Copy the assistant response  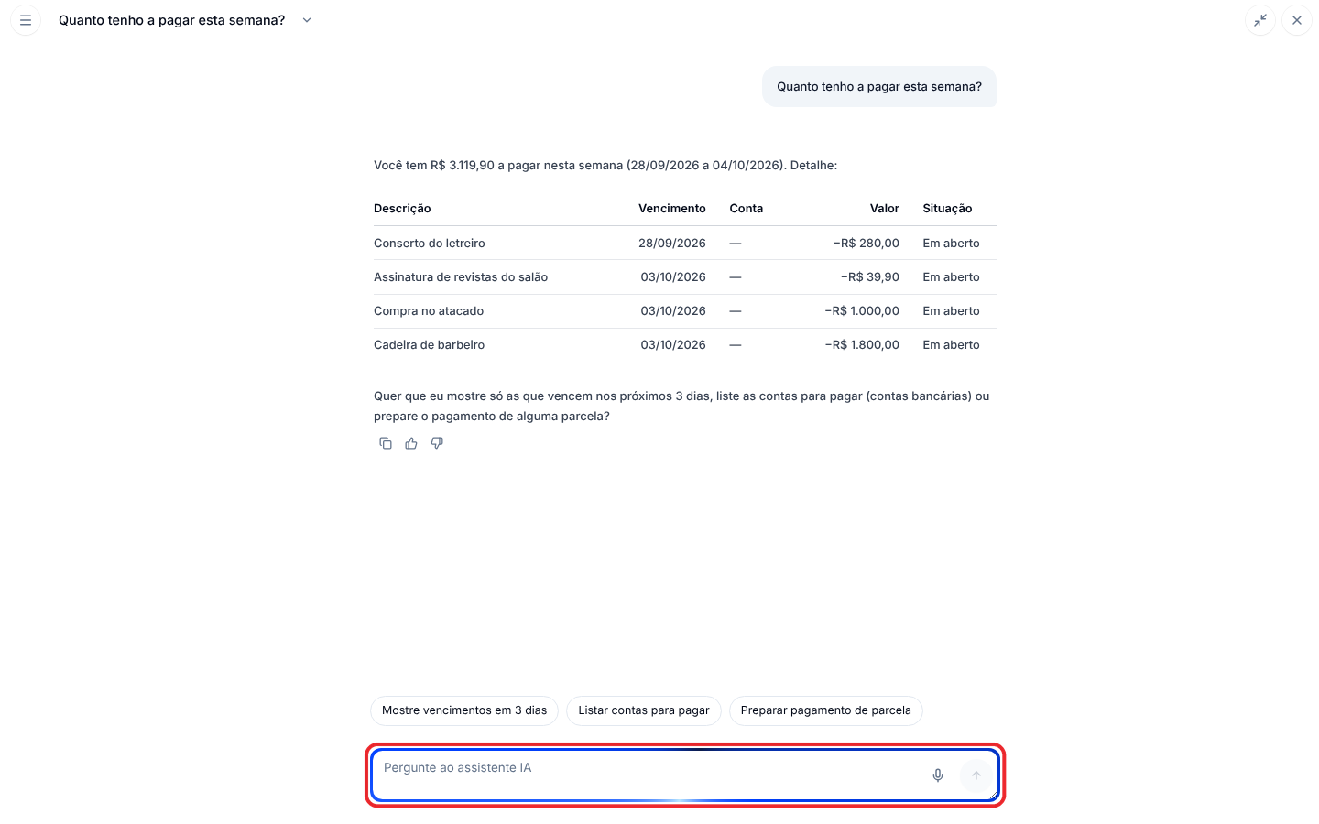pos(386,443)
